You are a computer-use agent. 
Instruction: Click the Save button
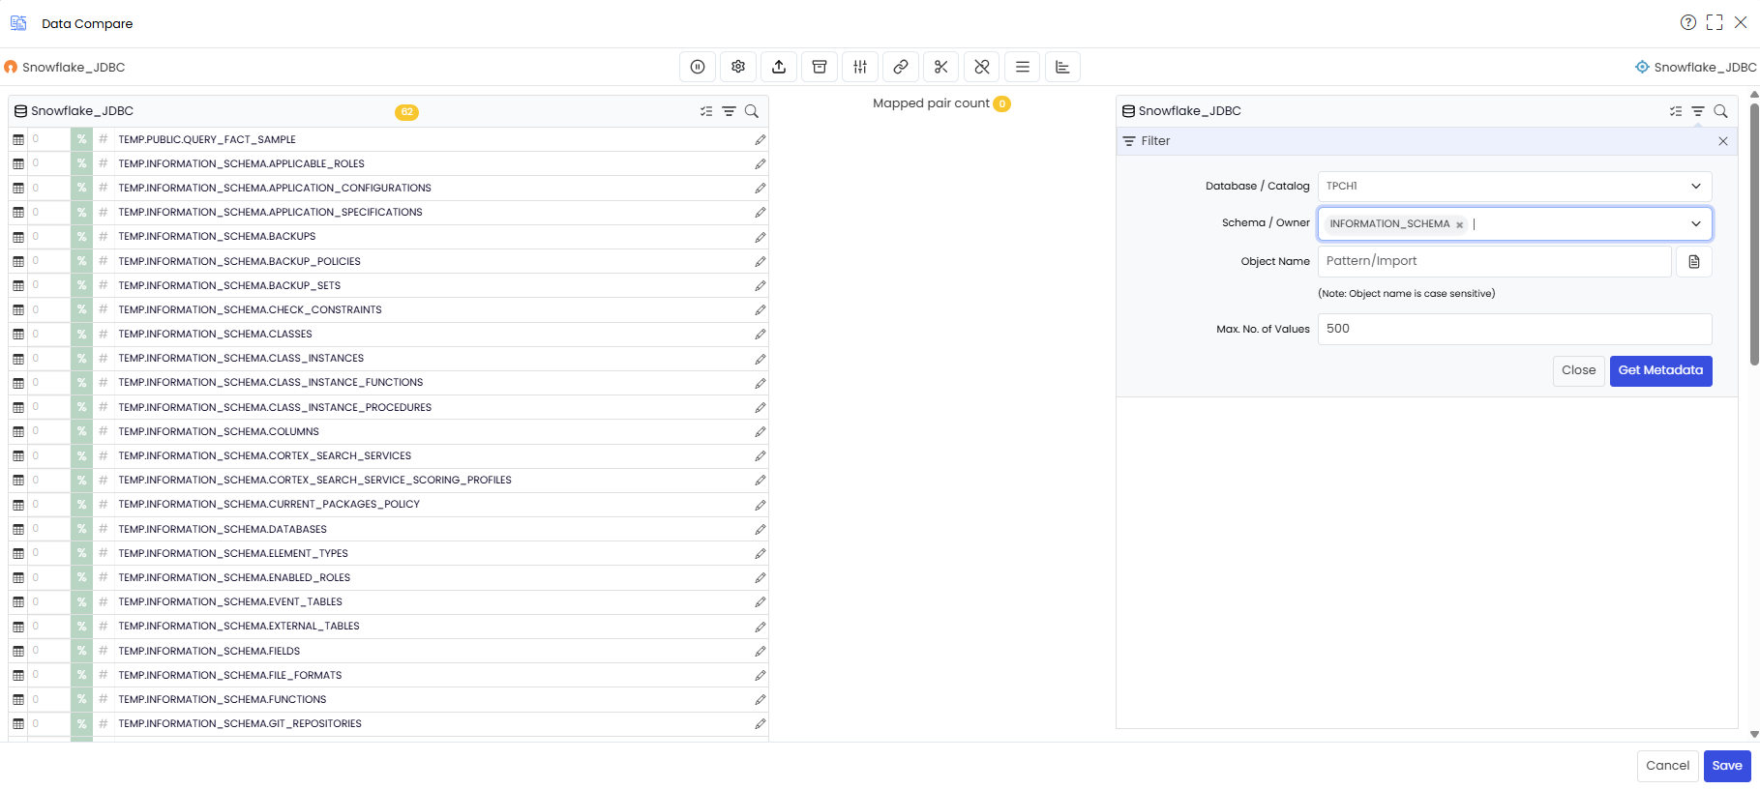(1727, 766)
